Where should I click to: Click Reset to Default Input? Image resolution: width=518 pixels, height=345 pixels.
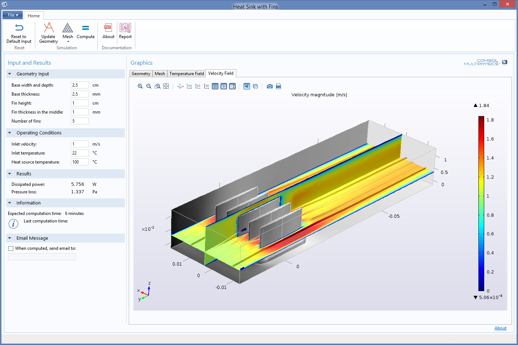click(x=19, y=33)
